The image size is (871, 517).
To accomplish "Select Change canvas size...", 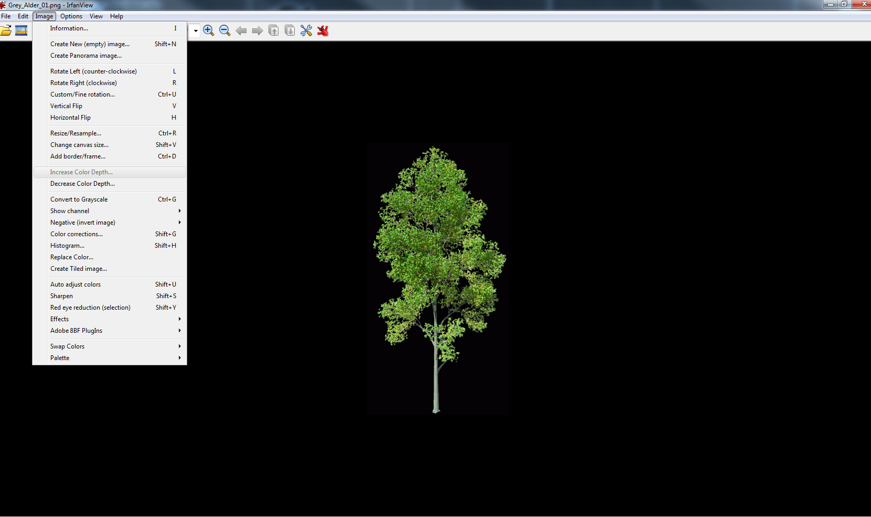I will point(110,145).
